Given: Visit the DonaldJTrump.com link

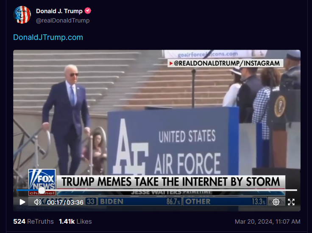Looking at the screenshot, I should pyautogui.click(x=48, y=37).
